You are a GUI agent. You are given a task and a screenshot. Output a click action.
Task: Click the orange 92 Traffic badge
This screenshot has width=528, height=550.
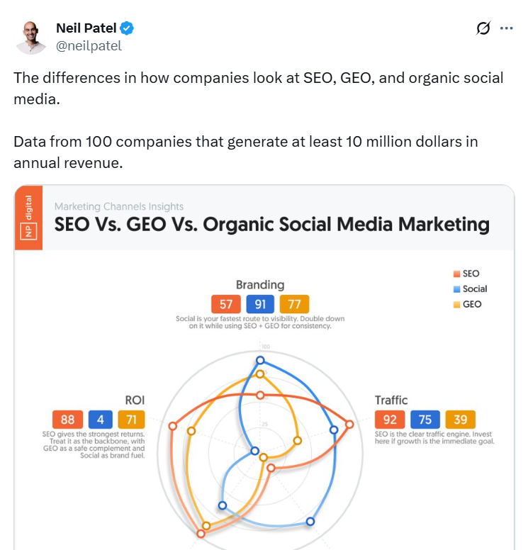coord(390,419)
